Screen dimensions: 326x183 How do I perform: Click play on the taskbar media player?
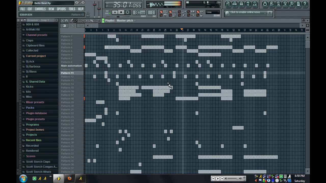[x=218, y=179]
